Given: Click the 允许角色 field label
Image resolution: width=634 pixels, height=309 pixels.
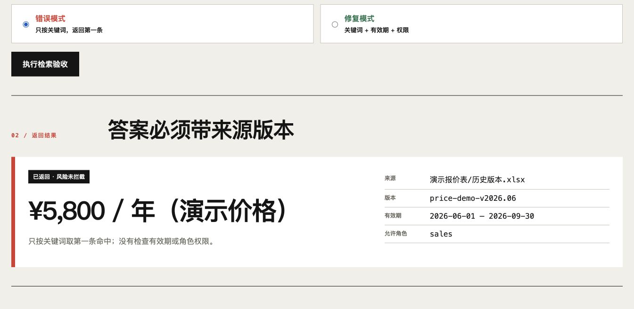Looking at the screenshot, I should tap(395, 233).
